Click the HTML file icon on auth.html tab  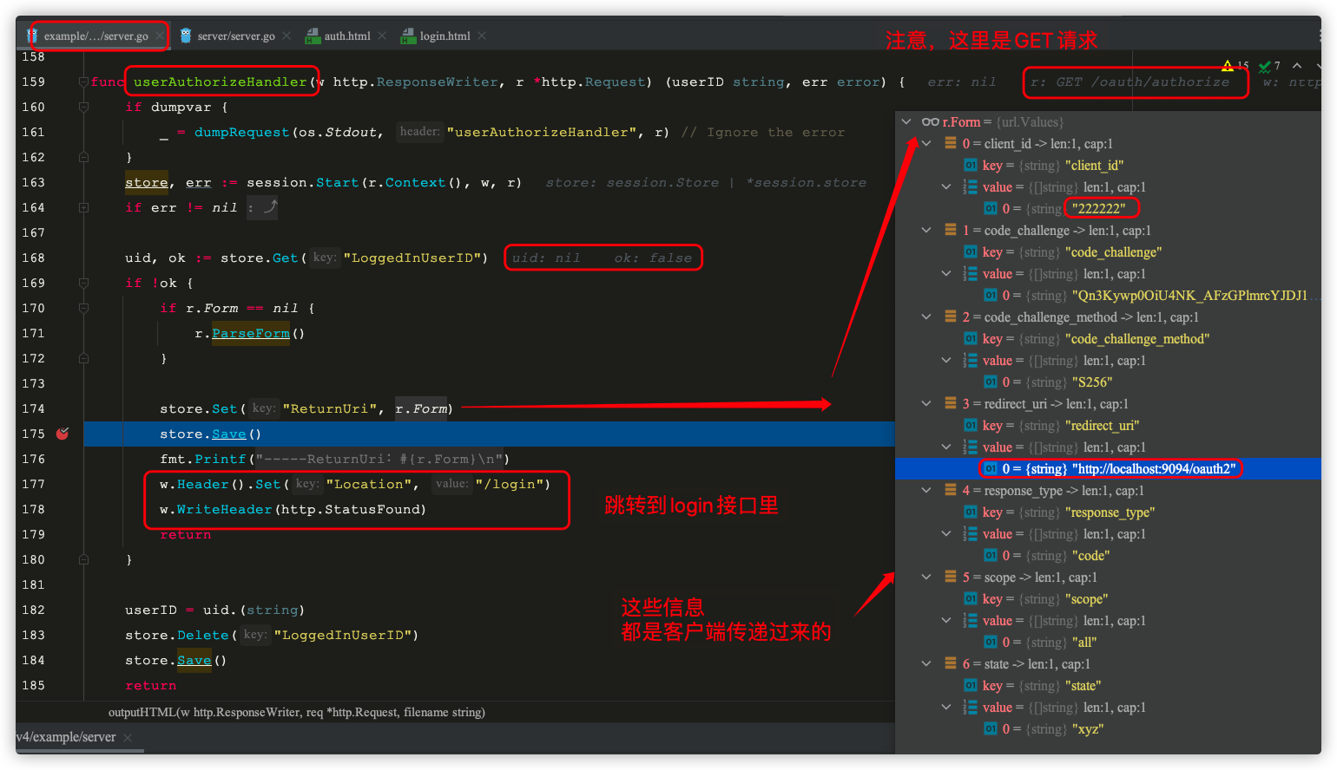[x=313, y=36]
